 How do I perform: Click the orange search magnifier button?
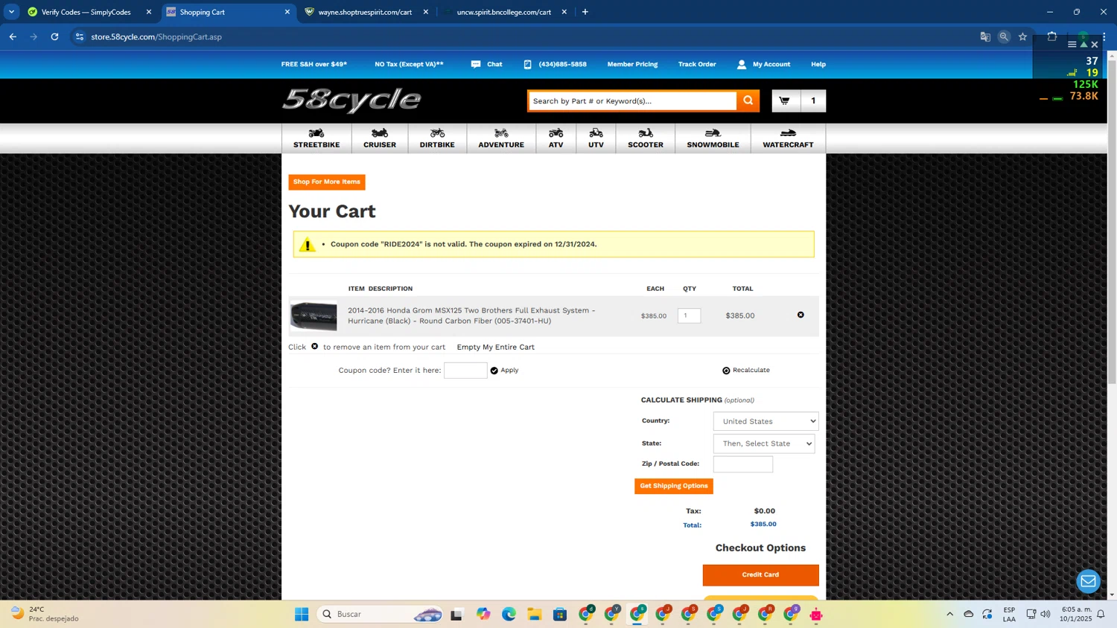click(x=748, y=100)
